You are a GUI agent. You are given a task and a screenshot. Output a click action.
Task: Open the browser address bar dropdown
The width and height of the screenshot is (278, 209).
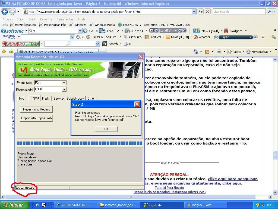click(x=194, y=11)
